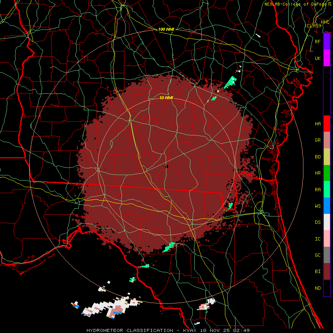The width and height of the screenshot is (333, 333).
Task: Click the BD legend label
Action: click(x=317, y=157)
